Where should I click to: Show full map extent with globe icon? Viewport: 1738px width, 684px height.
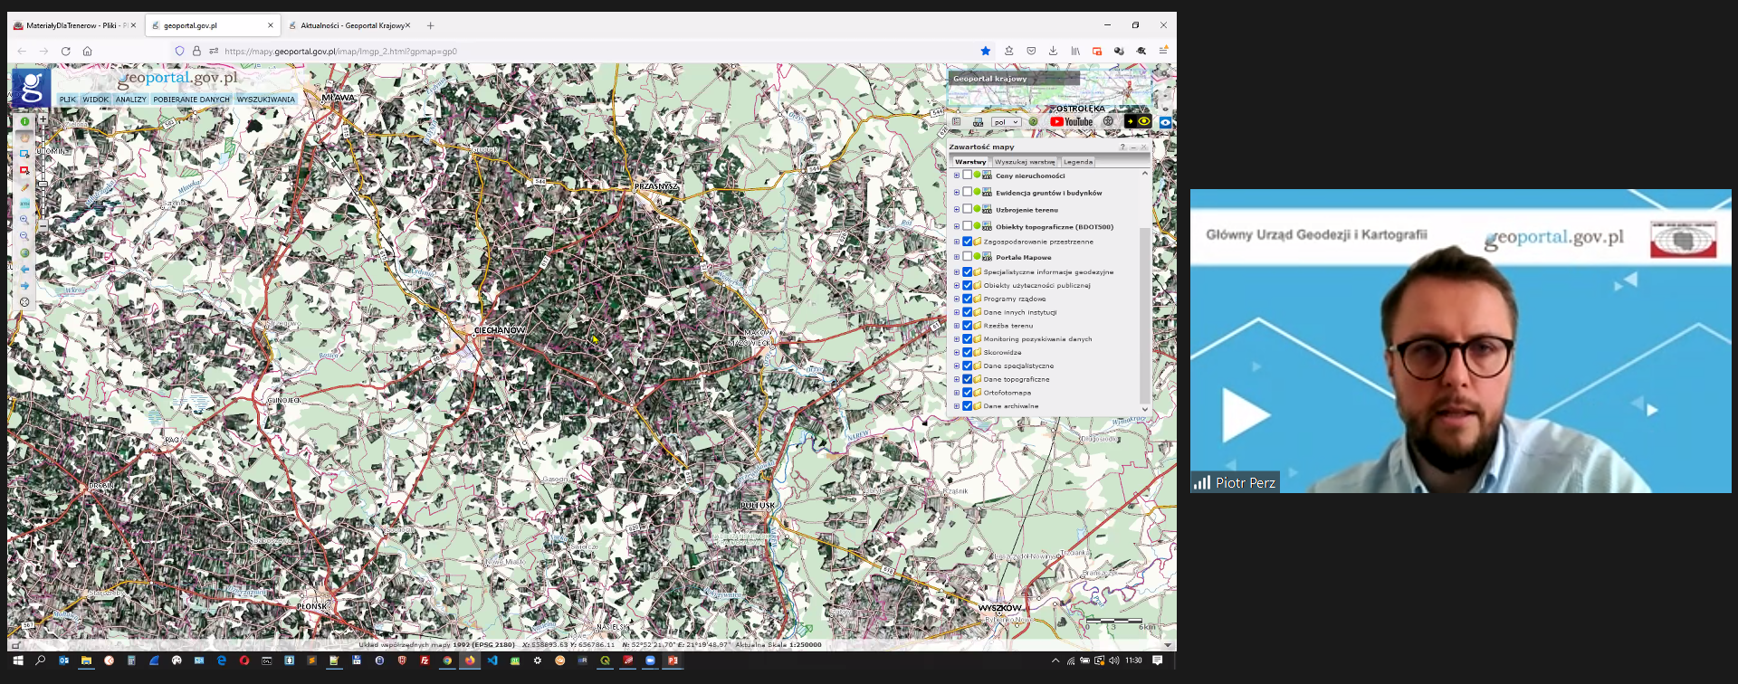(x=24, y=253)
